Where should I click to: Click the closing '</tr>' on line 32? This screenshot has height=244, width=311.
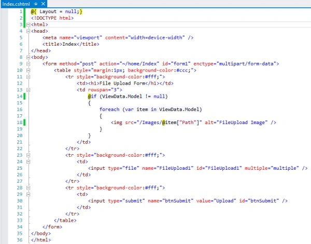click(x=72, y=214)
